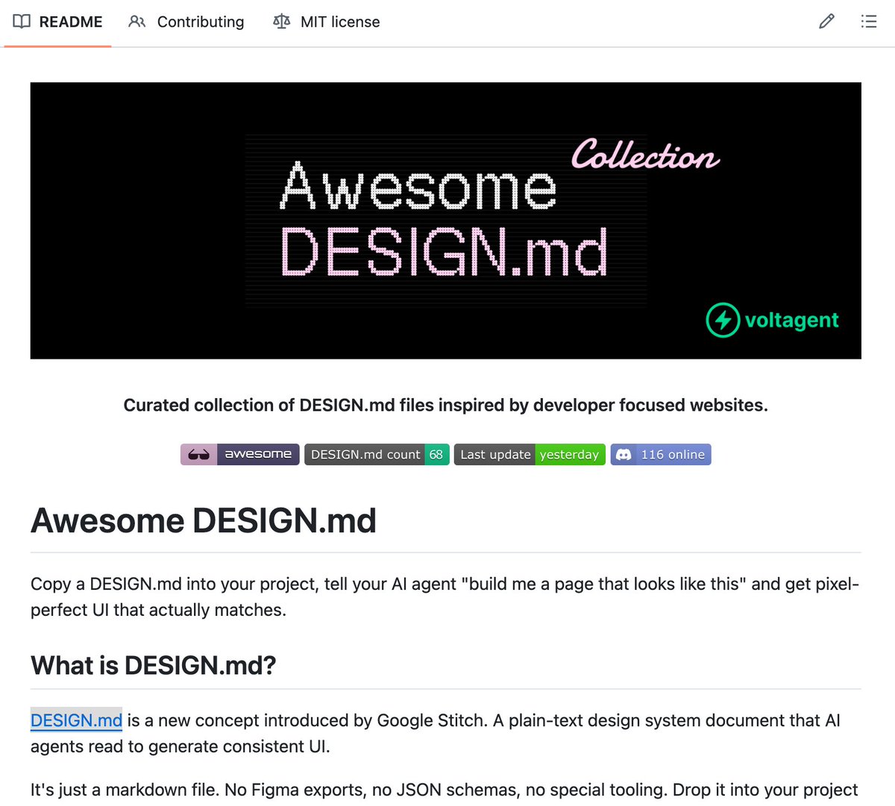Viewport: 895px width, 806px height.
Task: Click the Curated collection of DESIGN.md tagline
Action: pyautogui.click(x=445, y=405)
